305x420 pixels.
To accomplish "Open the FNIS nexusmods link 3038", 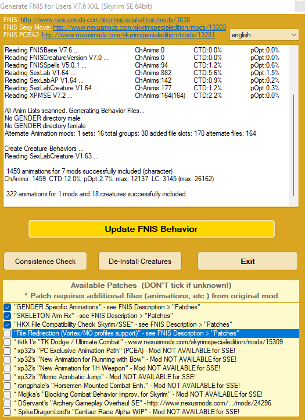I will 105,20.
